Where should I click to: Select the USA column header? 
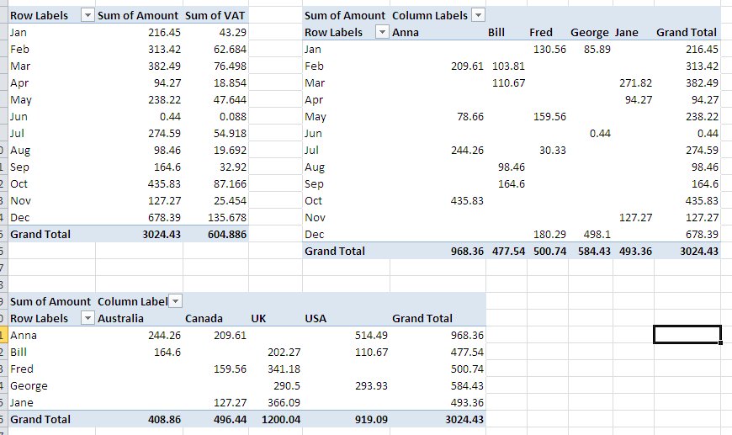point(315,319)
